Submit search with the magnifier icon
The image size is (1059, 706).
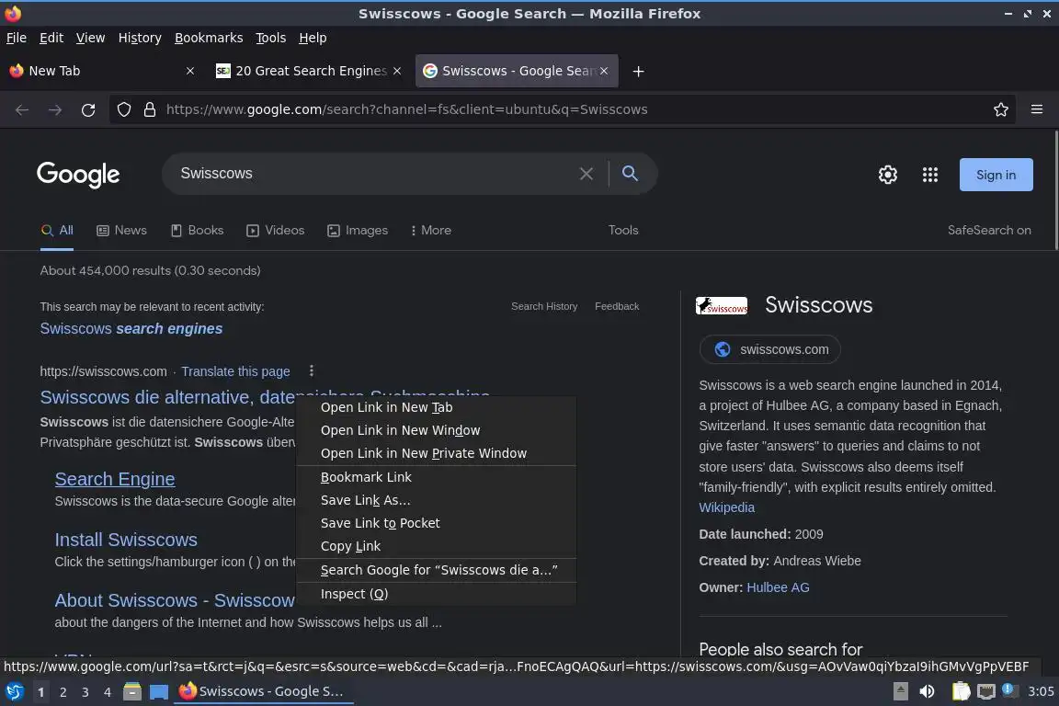pos(630,174)
